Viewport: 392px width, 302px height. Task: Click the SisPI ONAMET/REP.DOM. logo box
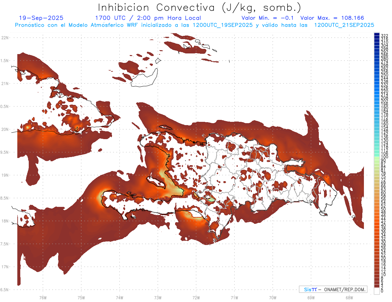click(x=333, y=289)
